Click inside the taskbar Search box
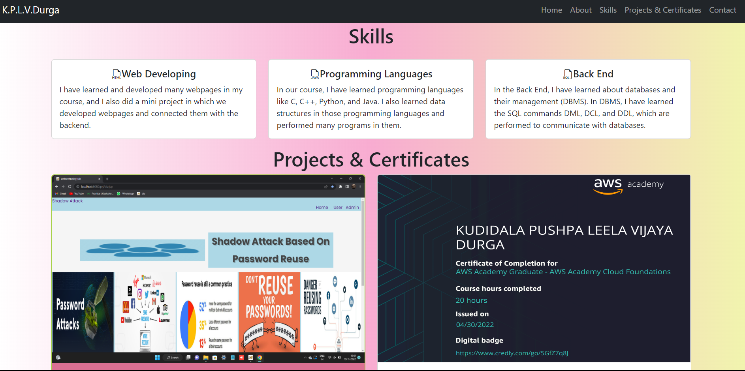The image size is (745, 371). click(173, 358)
